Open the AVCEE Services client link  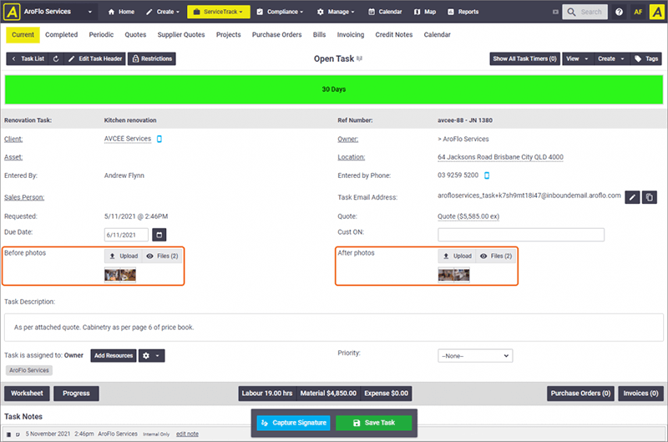[128, 139]
